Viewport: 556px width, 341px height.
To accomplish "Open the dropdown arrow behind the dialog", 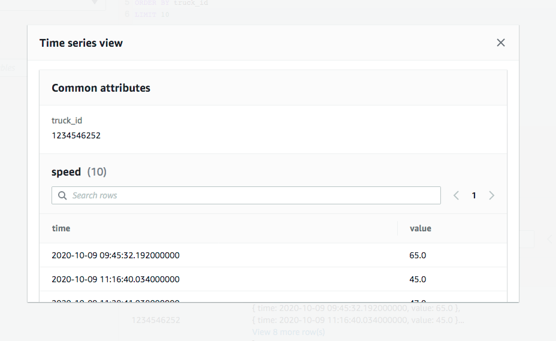I will 95,3.
